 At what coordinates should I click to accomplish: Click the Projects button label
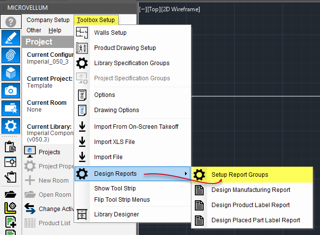coord(50,152)
